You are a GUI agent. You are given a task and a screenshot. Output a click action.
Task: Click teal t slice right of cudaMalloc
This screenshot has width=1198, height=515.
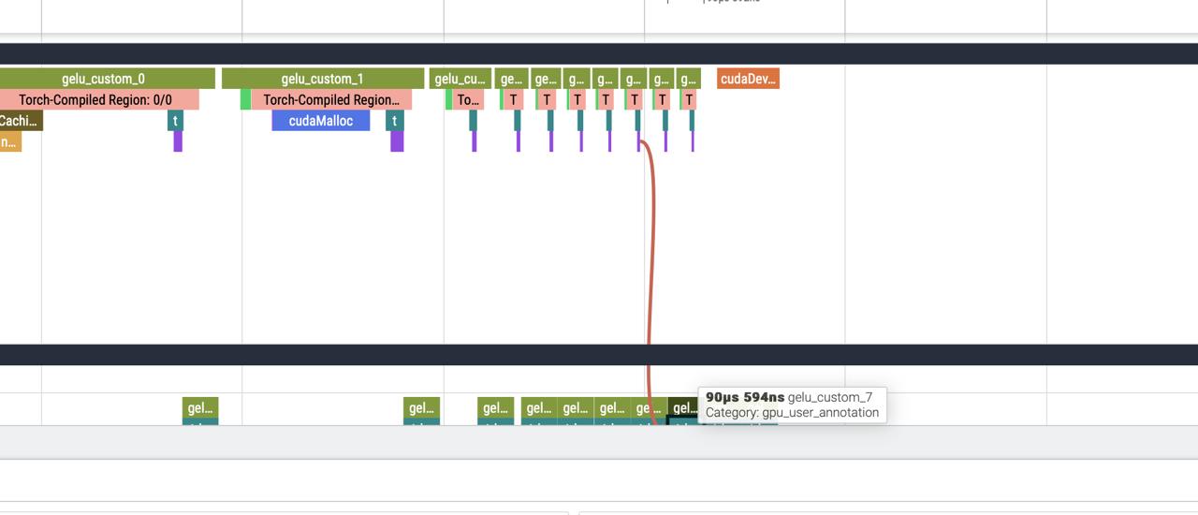pyautogui.click(x=395, y=121)
